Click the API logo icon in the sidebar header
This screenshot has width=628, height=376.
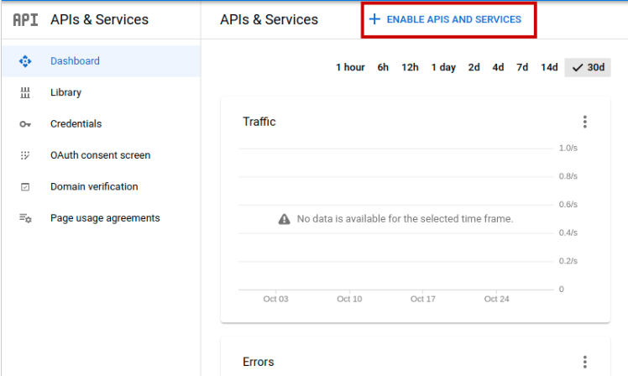(26, 19)
